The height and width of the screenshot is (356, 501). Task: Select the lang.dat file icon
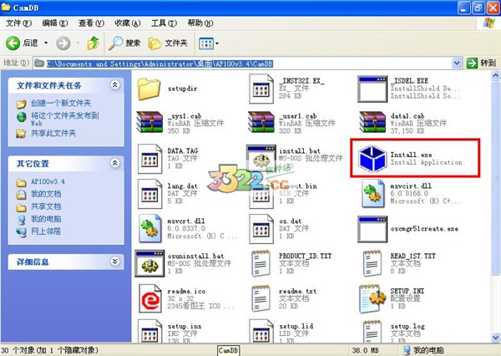(149, 194)
